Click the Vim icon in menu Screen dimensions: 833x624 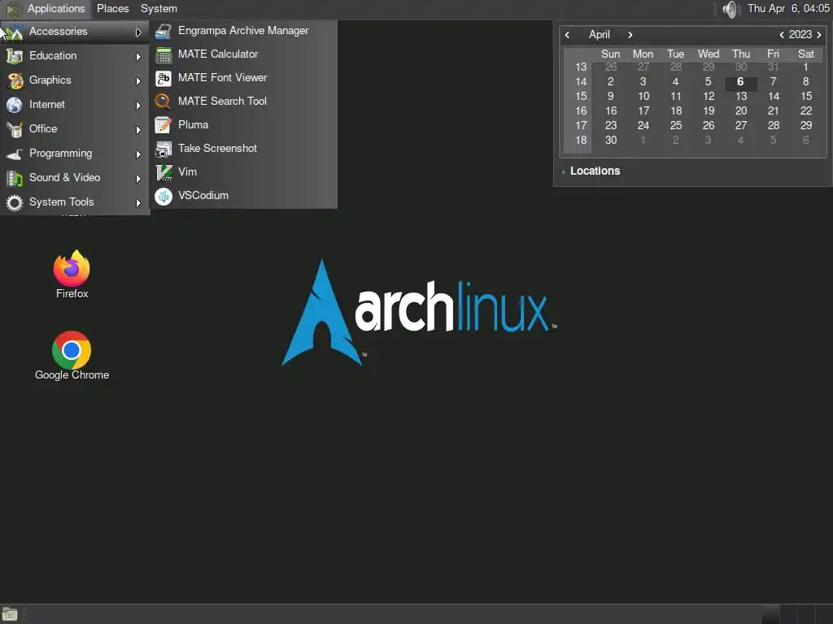click(163, 172)
